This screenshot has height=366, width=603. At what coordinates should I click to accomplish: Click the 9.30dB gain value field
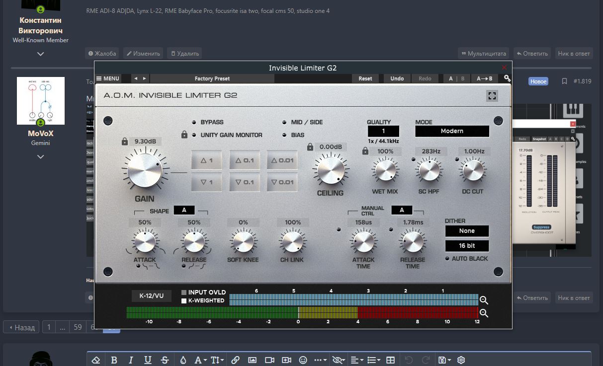pyautogui.click(x=146, y=142)
